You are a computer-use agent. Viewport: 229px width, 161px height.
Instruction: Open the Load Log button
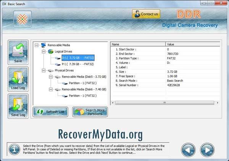point(18,79)
